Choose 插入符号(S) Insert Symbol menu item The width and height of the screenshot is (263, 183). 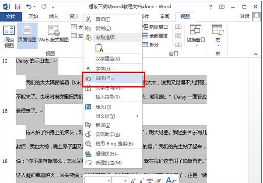(113, 97)
